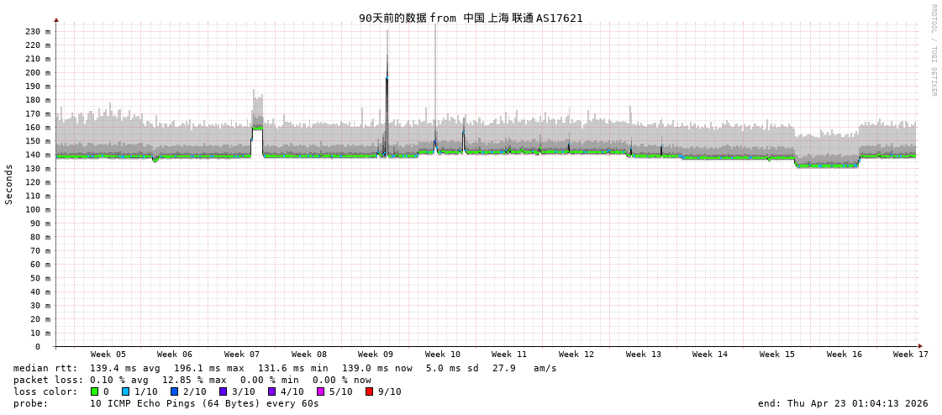942x415 pixels.
Task: Click the 0 y-axis origin label
Action: coord(37,347)
